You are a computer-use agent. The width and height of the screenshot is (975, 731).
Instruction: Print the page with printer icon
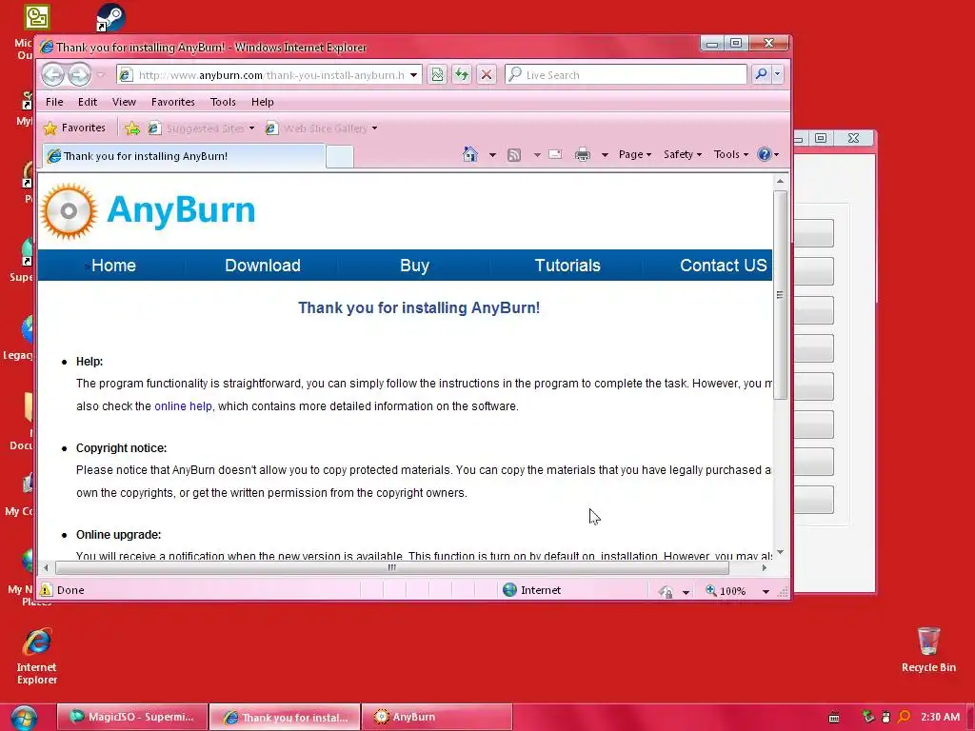(583, 155)
